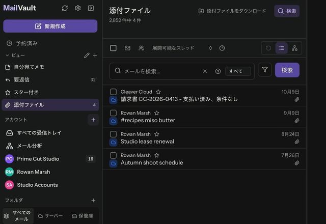
Task: Open the 予約済み scheduled view
Action: tap(50, 43)
